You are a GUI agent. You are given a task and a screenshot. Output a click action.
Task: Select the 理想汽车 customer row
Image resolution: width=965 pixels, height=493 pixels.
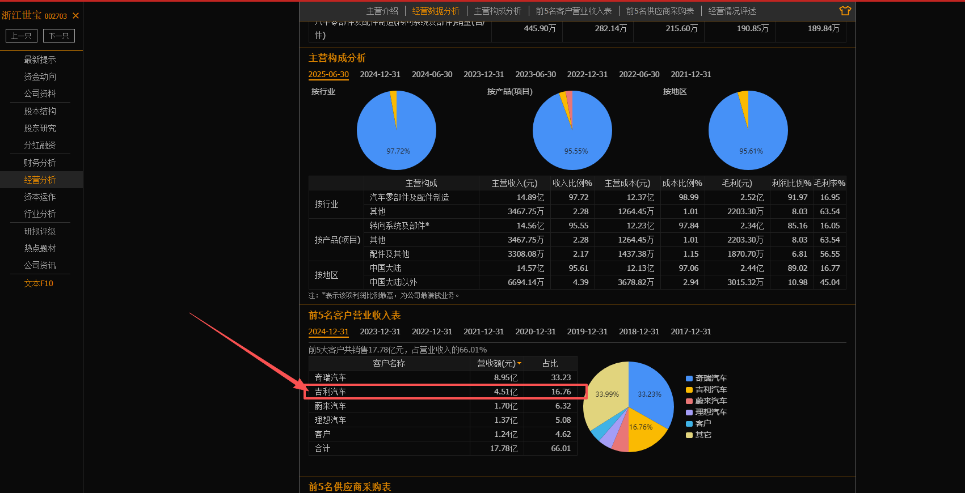click(x=443, y=420)
